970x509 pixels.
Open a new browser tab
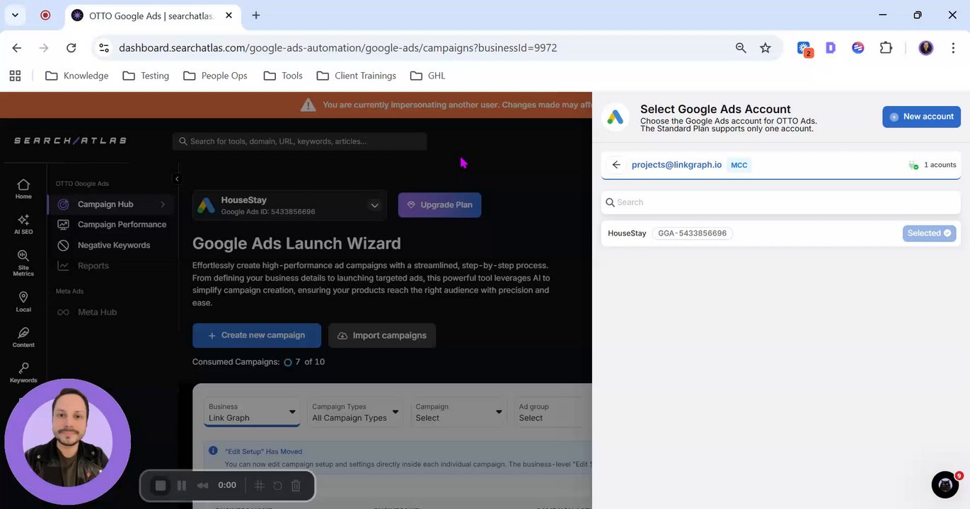[x=255, y=15]
